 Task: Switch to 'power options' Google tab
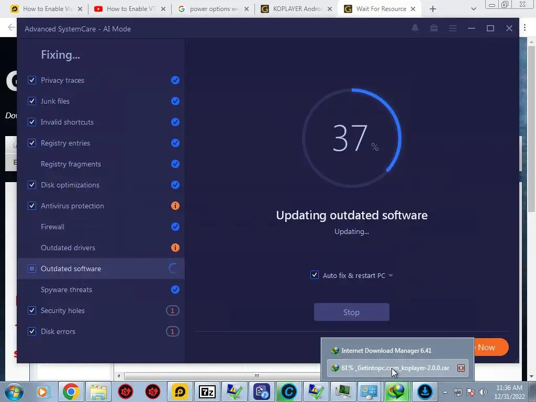[x=213, y=9]
